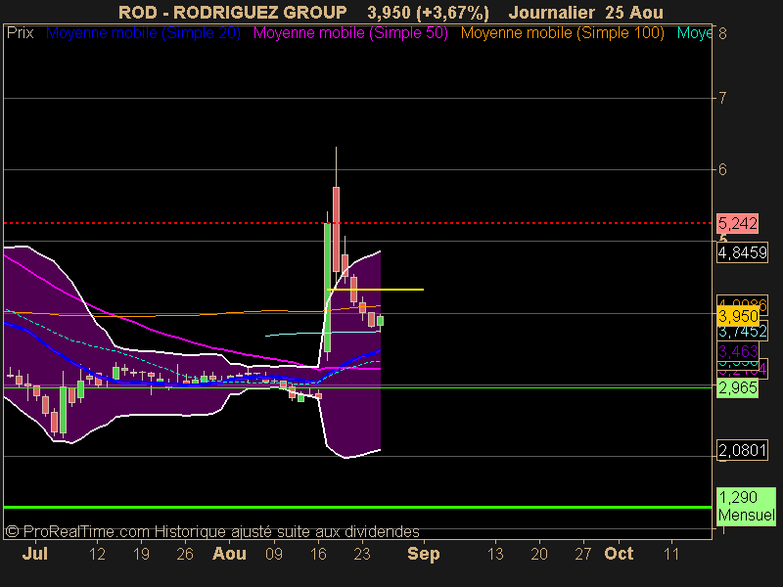Click the Oct date axis label
Image resolution: width=783 pixels, height=587 pixels.
click(619, 554)
